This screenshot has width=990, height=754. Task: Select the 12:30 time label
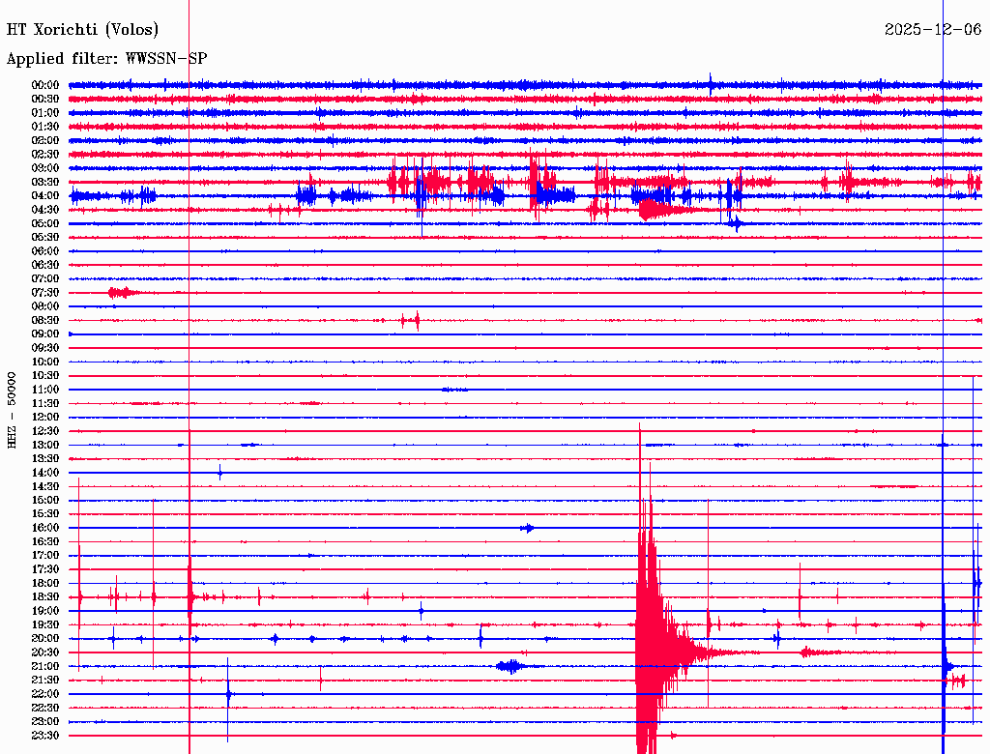click(x=45, y=431)
